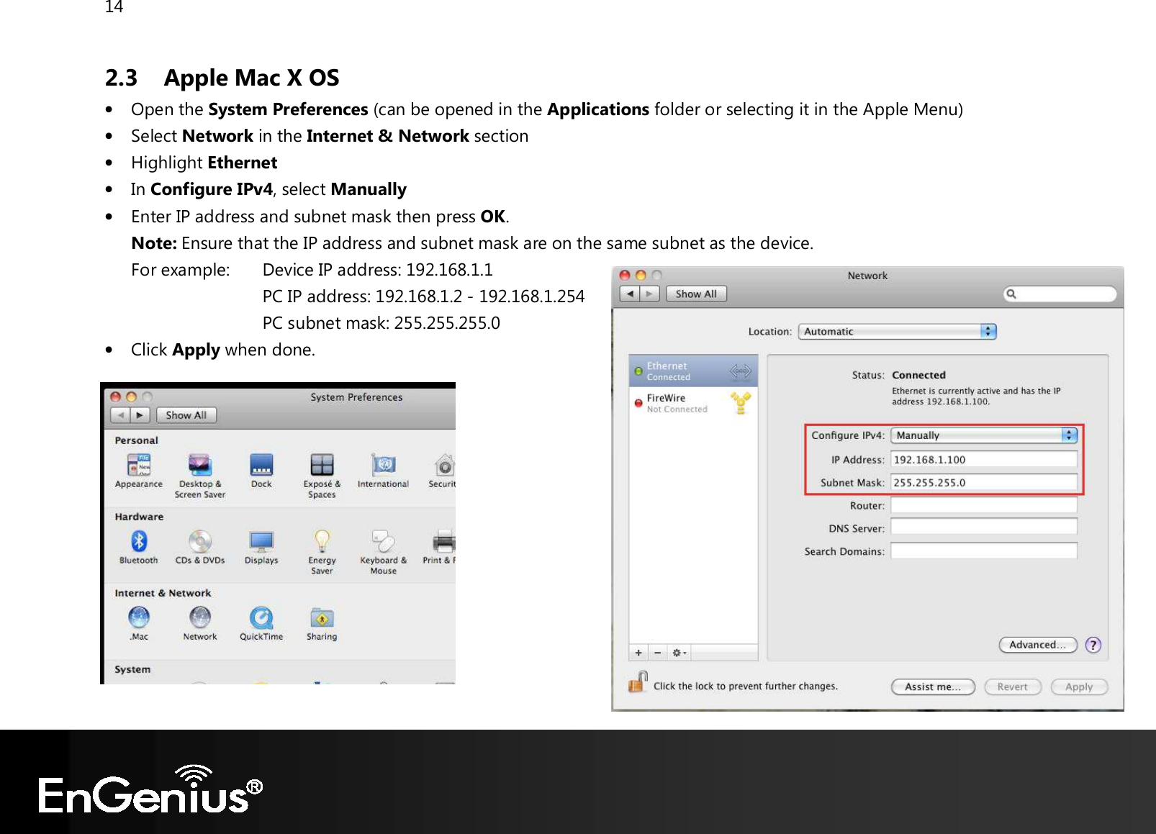Image resolution: width=1156 pixels, height=834 pixels.
Task: Go forward in System Preferences window
Action: 140,415
